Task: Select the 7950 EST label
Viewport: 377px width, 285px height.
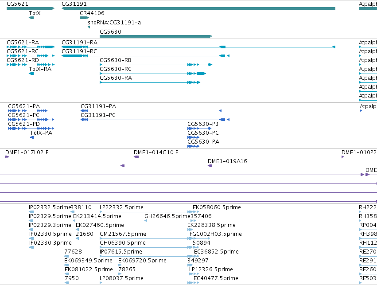Action: tap(72, 278)
